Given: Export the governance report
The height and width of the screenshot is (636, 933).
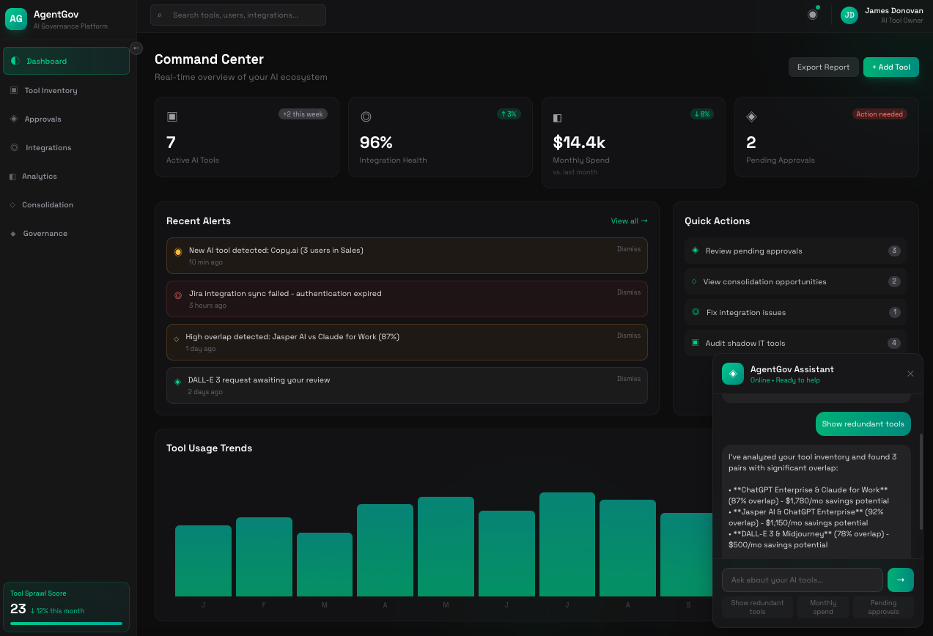Looking at the screenshot, I should pos(823,67).
